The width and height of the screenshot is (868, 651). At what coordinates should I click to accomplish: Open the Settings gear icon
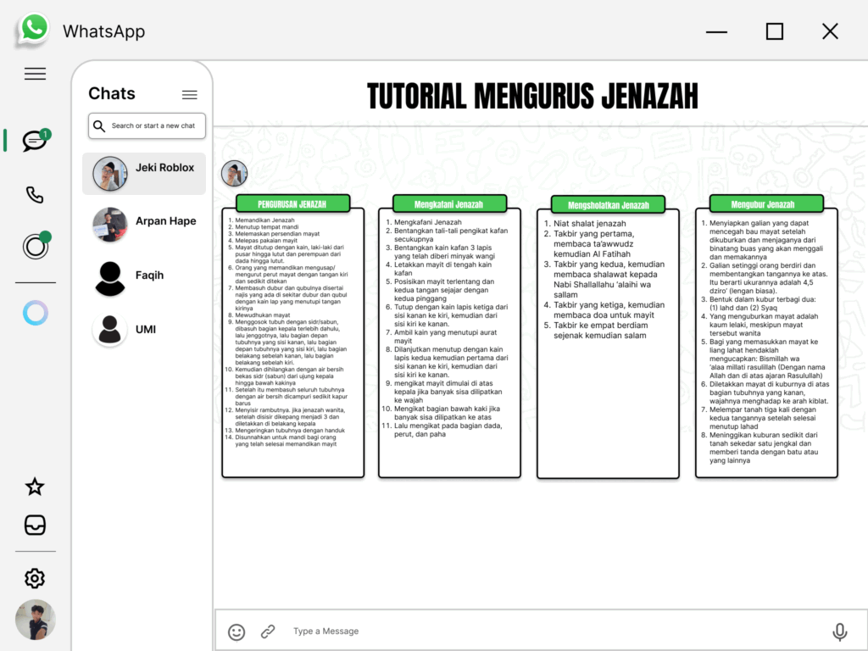pyautogui.click(x=35, y=579)
